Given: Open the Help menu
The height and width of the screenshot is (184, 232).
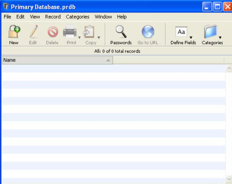Looking at the screenshot, I should pyautogui.click(x=122, y=17).
